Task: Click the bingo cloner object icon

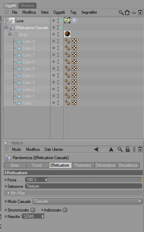Action: pos(15,35)
